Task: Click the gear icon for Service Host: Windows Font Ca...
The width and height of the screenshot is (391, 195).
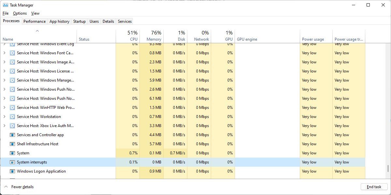Action: point(12,53)
